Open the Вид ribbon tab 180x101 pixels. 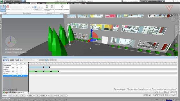pos(39,3)
